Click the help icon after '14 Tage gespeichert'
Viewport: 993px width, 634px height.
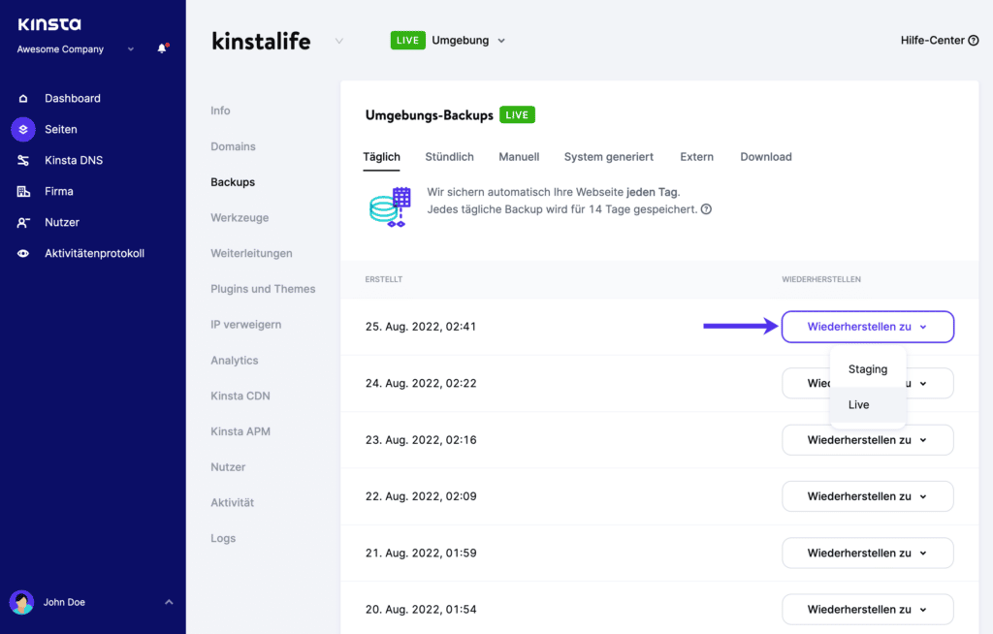tap(706, 209)
